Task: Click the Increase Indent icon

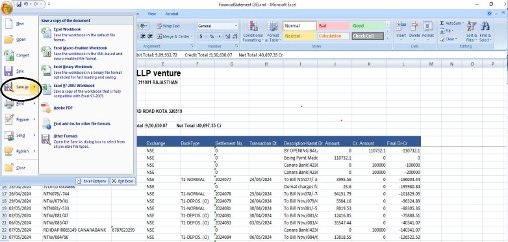Action: pos(150,36)
